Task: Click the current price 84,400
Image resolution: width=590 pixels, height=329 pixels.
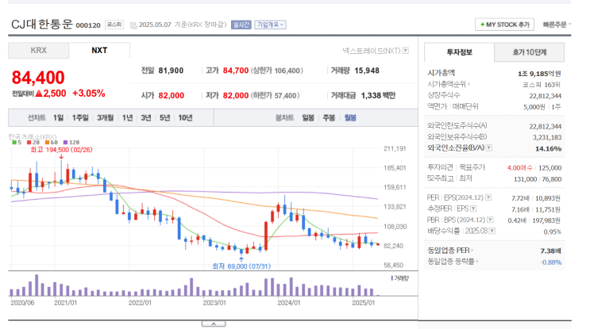Action: (x=38, y=78)
